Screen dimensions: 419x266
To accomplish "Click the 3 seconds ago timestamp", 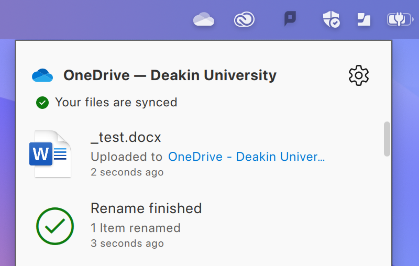I will (x=127, y=243).
